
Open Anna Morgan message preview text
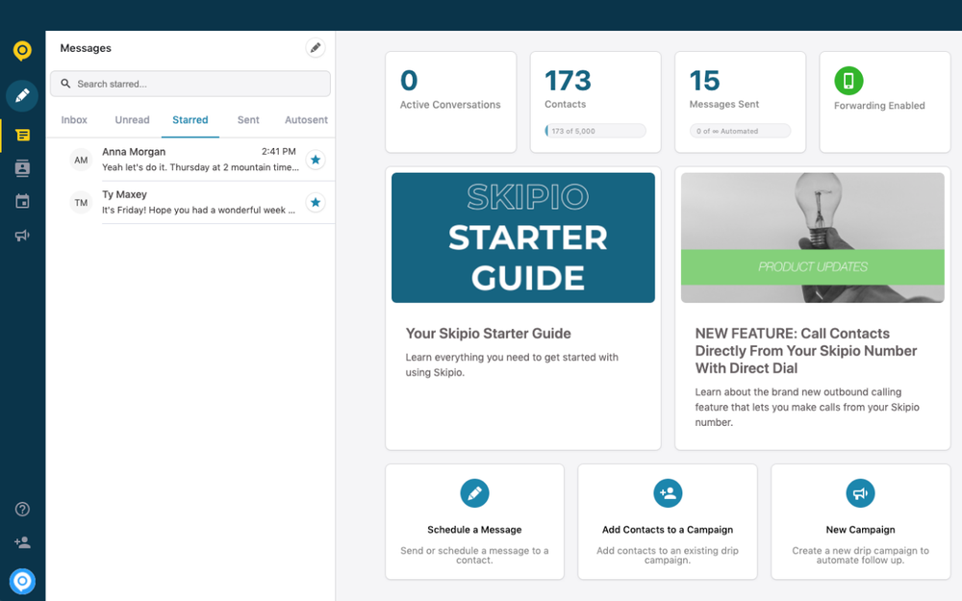click(201, 167)
